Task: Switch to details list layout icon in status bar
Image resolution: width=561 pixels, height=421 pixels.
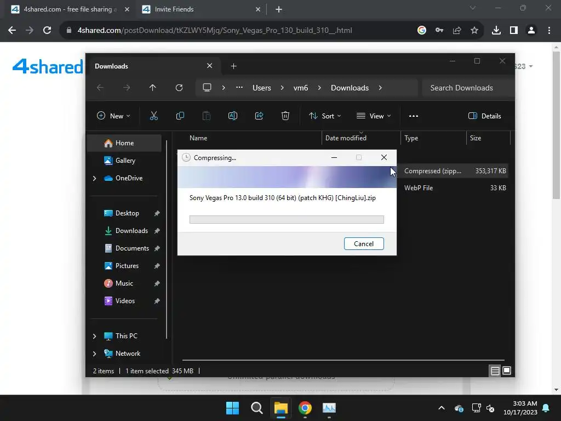Action: pos(495,371)
